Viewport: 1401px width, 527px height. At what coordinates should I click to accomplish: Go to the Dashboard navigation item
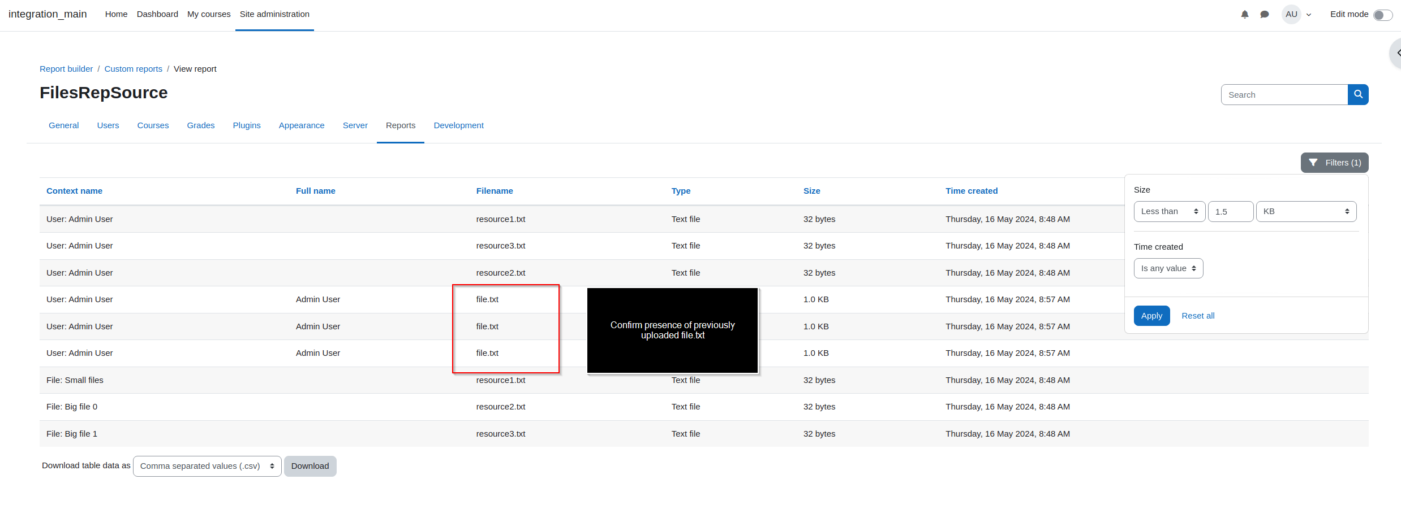coord(157,14)
